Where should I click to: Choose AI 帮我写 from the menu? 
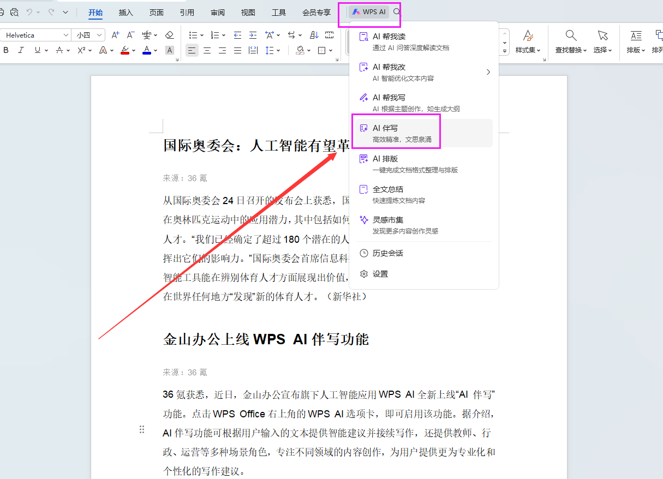[424, 103]
